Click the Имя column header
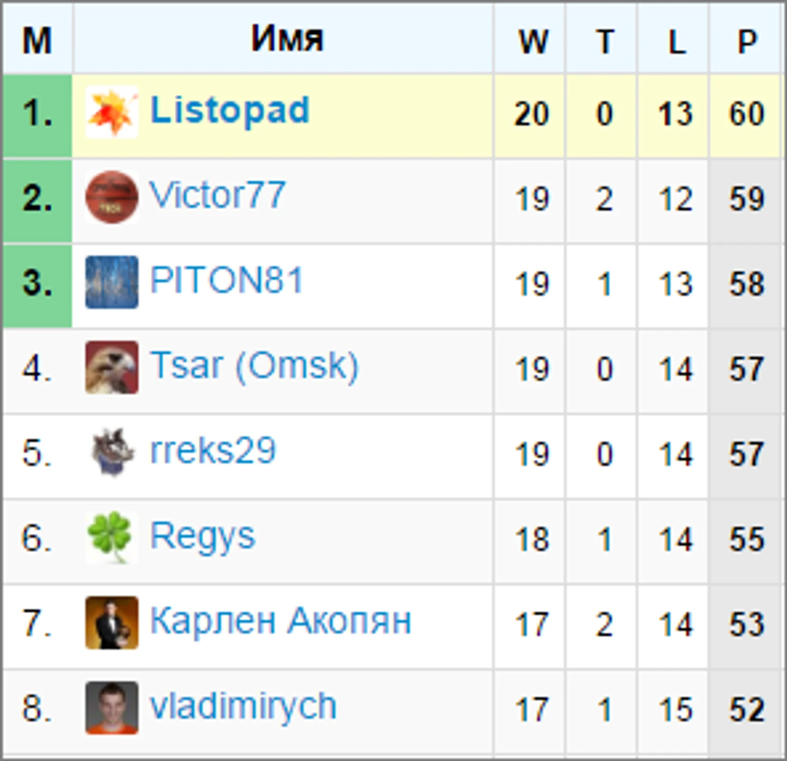 (287, 39)
